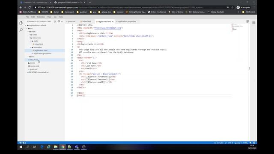
Task: Follow the thymeleaf.org link in code
Action: 107,28
